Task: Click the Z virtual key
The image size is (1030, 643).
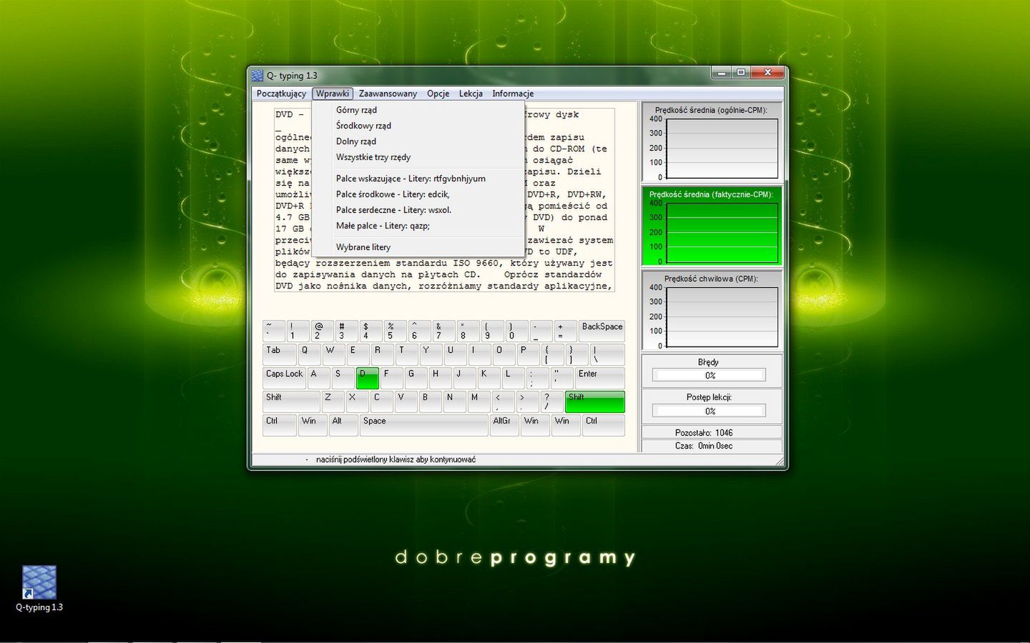Action: [x=333, y=402]
